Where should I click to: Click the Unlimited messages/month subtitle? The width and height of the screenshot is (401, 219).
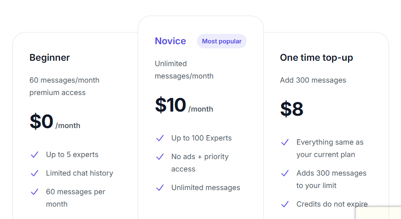click(x=184, y=70)
